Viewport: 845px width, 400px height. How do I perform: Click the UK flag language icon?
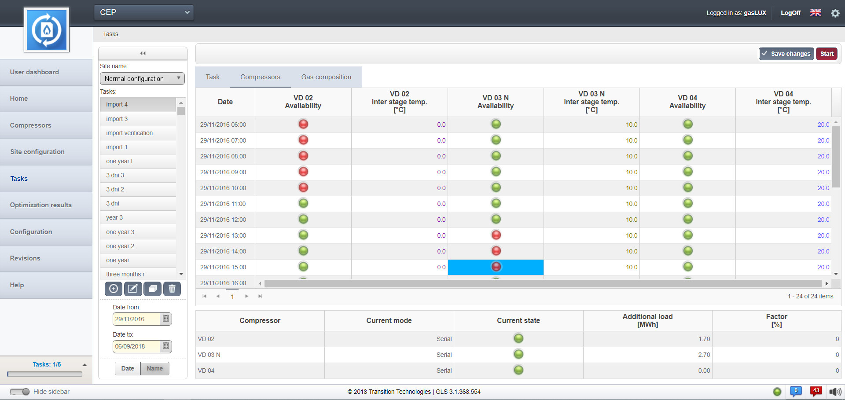[816, 13]
